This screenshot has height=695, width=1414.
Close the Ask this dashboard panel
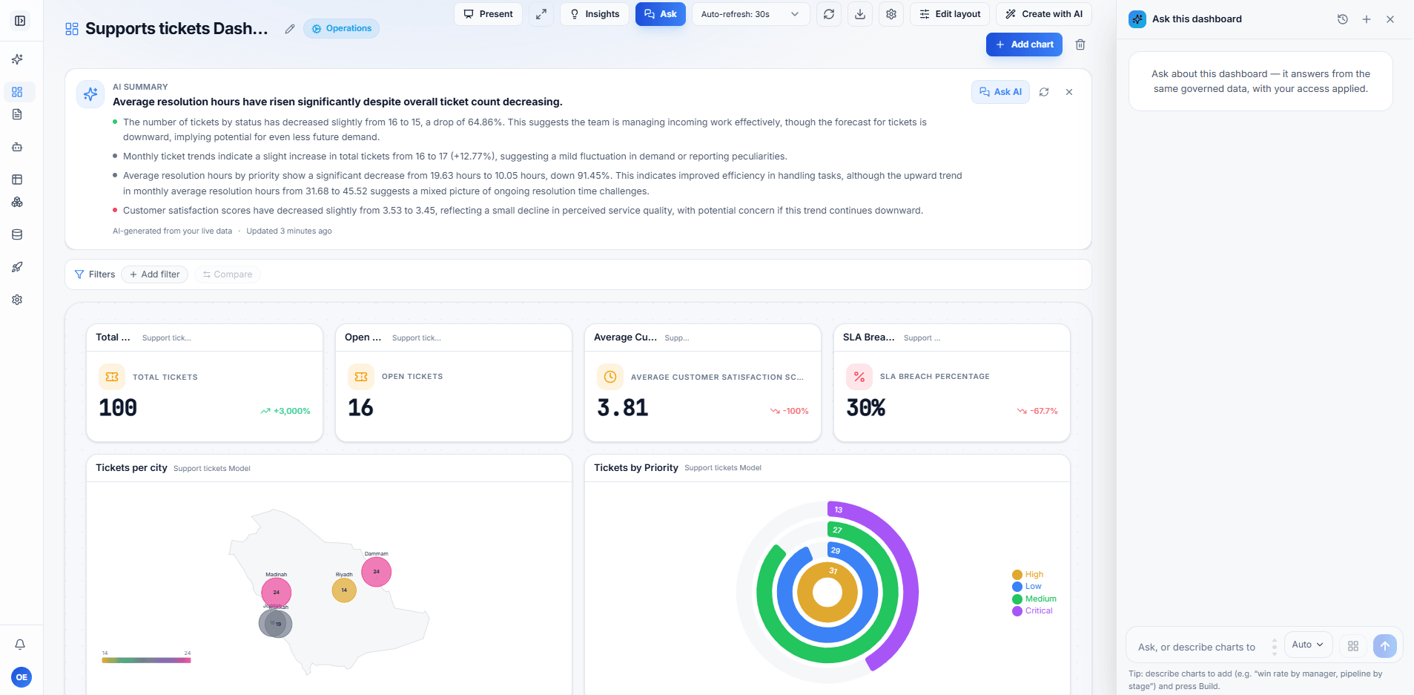pyautogui.click(x=1390, y=19)
